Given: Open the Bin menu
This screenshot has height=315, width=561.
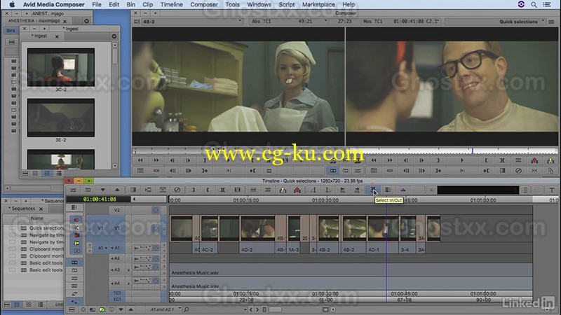Looking at the screenshot, I should click(x=130, y=4).
